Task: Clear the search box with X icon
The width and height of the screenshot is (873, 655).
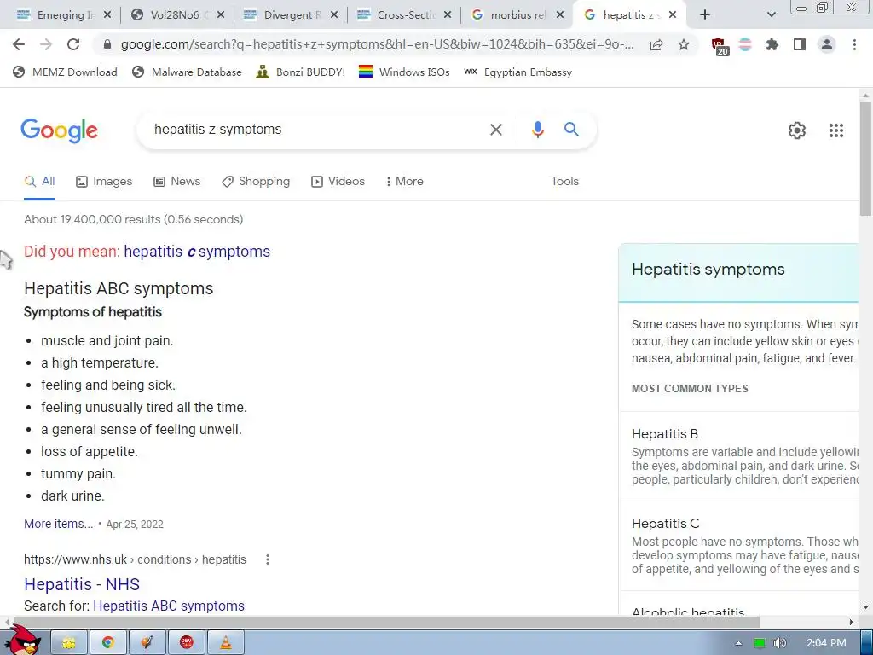Action: pos(495,130)
